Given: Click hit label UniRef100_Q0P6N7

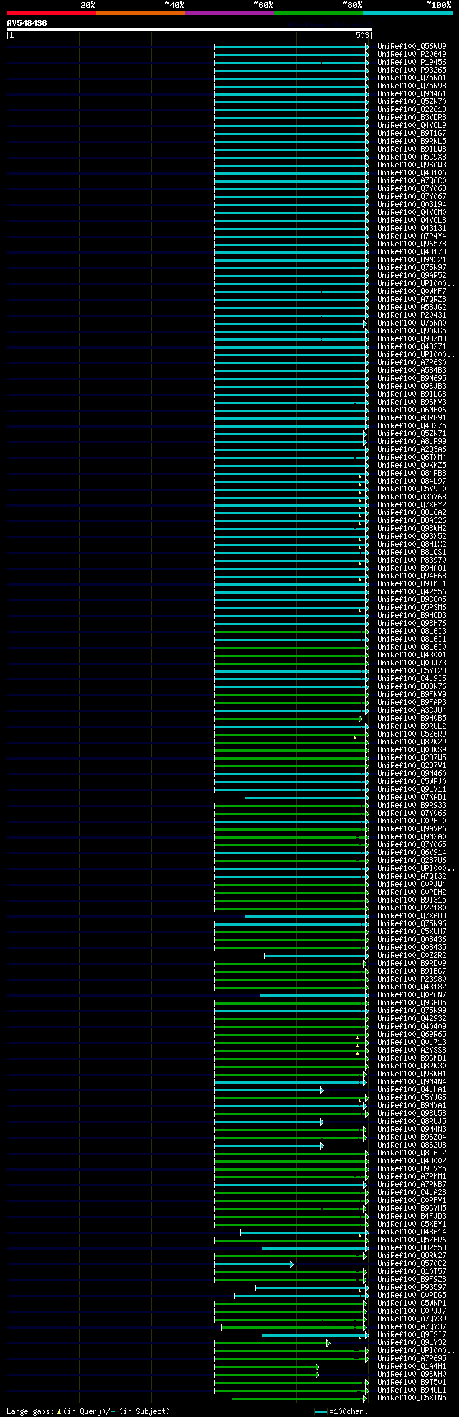Looking at the screenshot, I should (412, 994).
